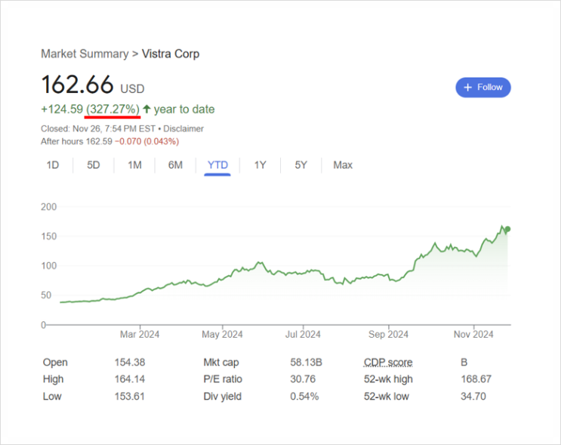
Task: Open the Market Summary breadcrumb link
Action: click(x=85, y=54)
